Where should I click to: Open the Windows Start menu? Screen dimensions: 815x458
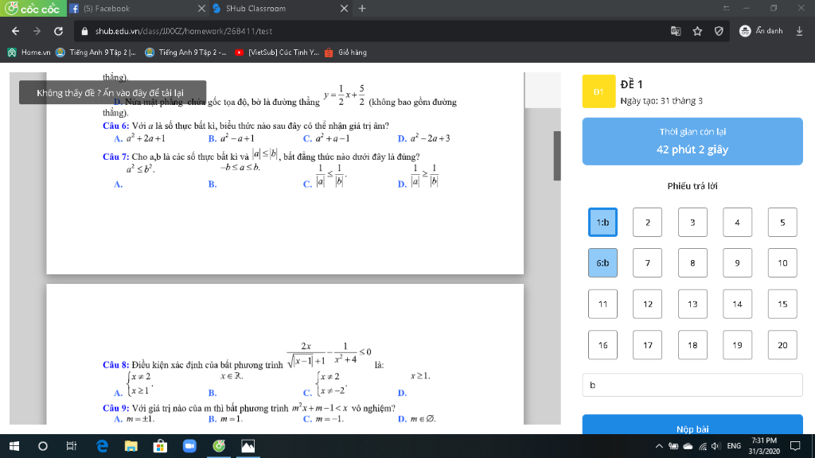[14, 446]
